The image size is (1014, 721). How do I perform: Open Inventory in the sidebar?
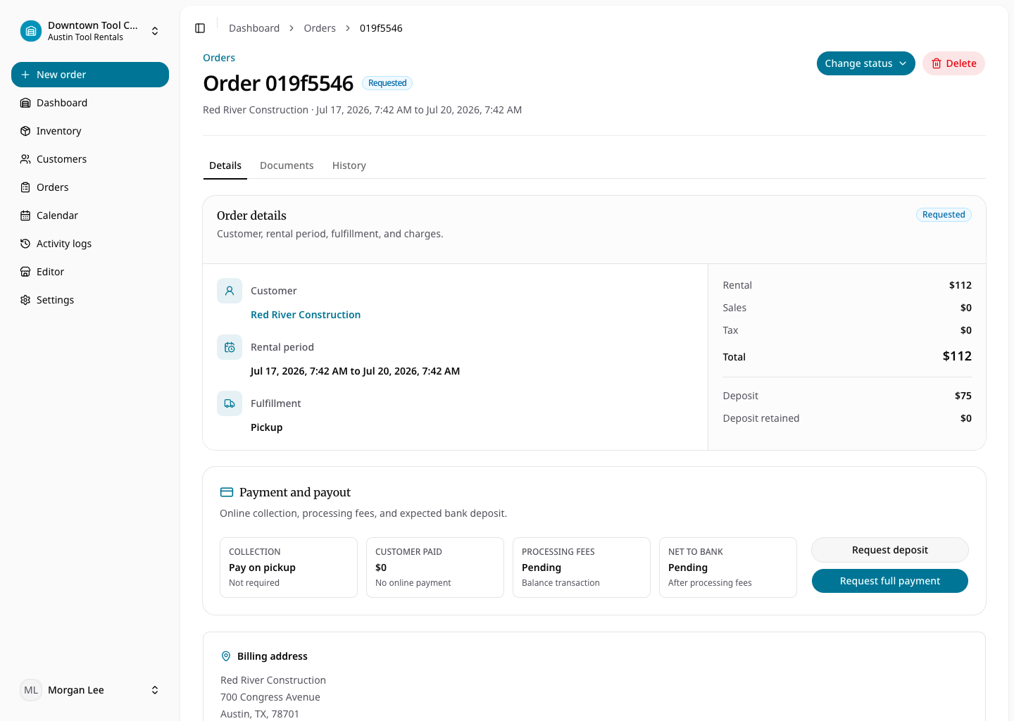point(90,131)
